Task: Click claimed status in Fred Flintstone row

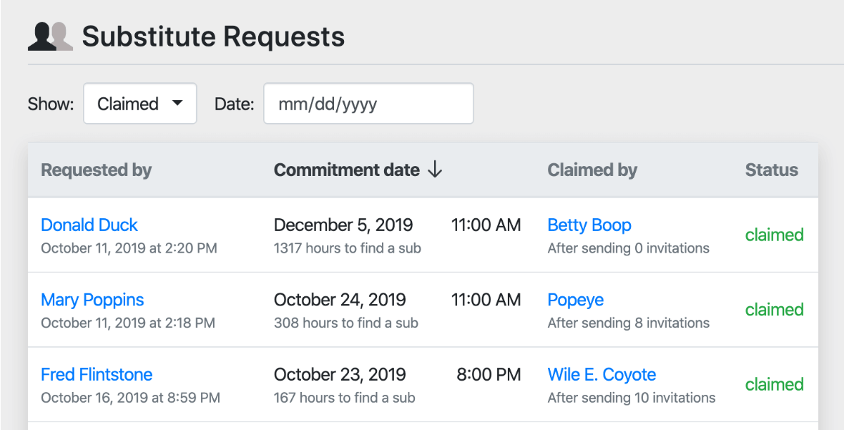Action: (x=774, y=384)
